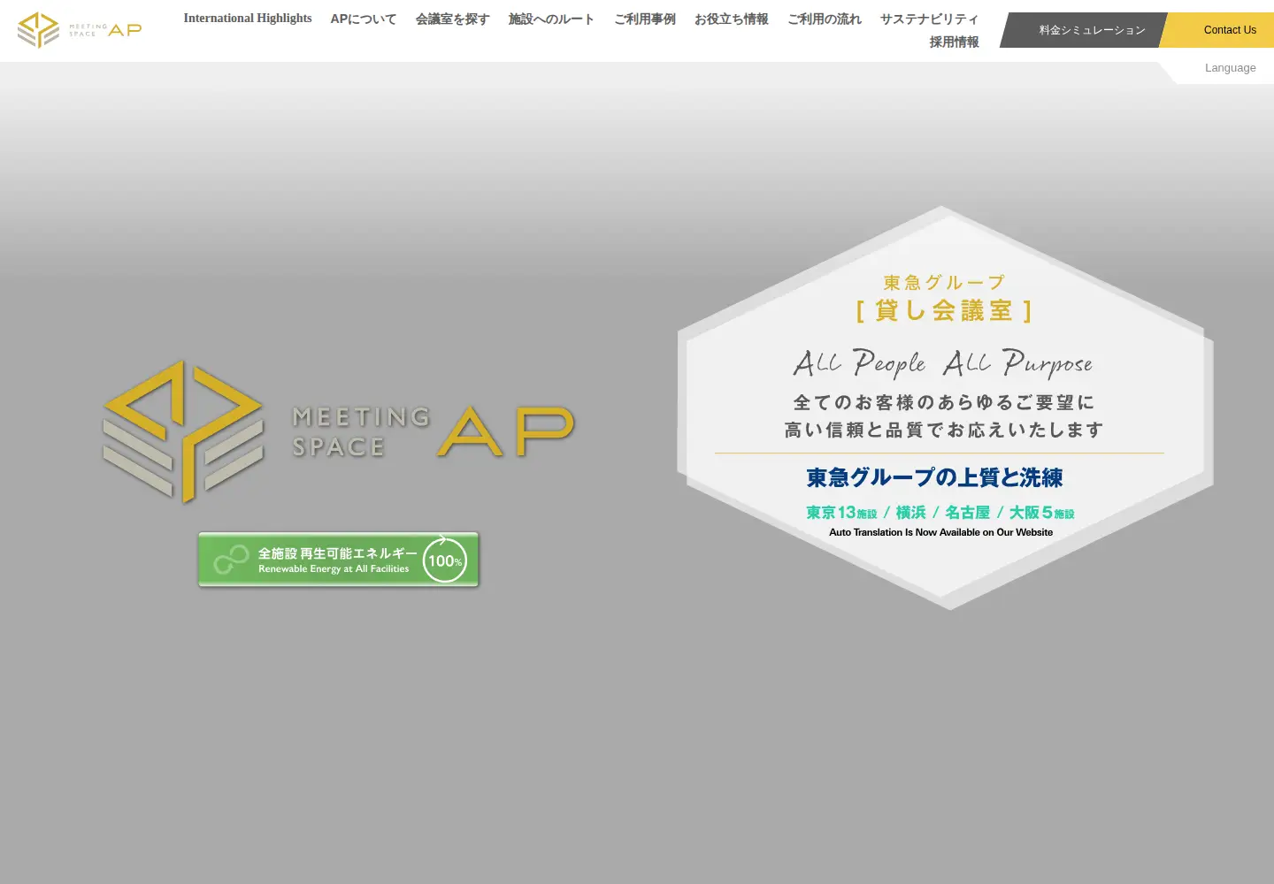This screenshot has width=1274, height=884.
Task: Go to 採用情報 page
Action: tap(955, 42)
